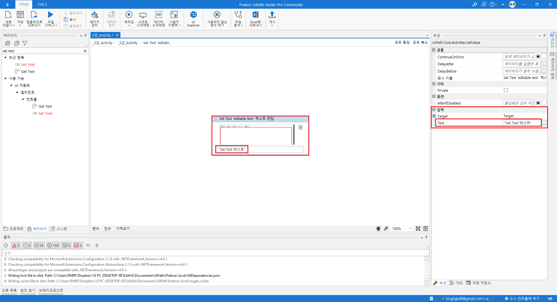The image size is (557, 302).
Task: Clear the 'set text' activity search
Action: (85, 51)
